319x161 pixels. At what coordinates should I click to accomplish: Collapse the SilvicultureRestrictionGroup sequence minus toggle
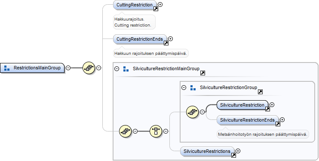(x=202, y=112)
